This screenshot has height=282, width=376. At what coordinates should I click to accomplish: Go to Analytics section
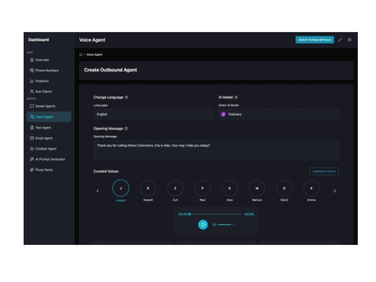click(39, 81)
